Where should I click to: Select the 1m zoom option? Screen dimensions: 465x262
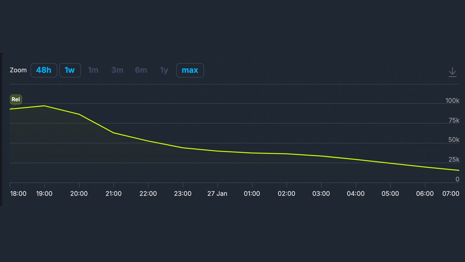tap(93, 70)
